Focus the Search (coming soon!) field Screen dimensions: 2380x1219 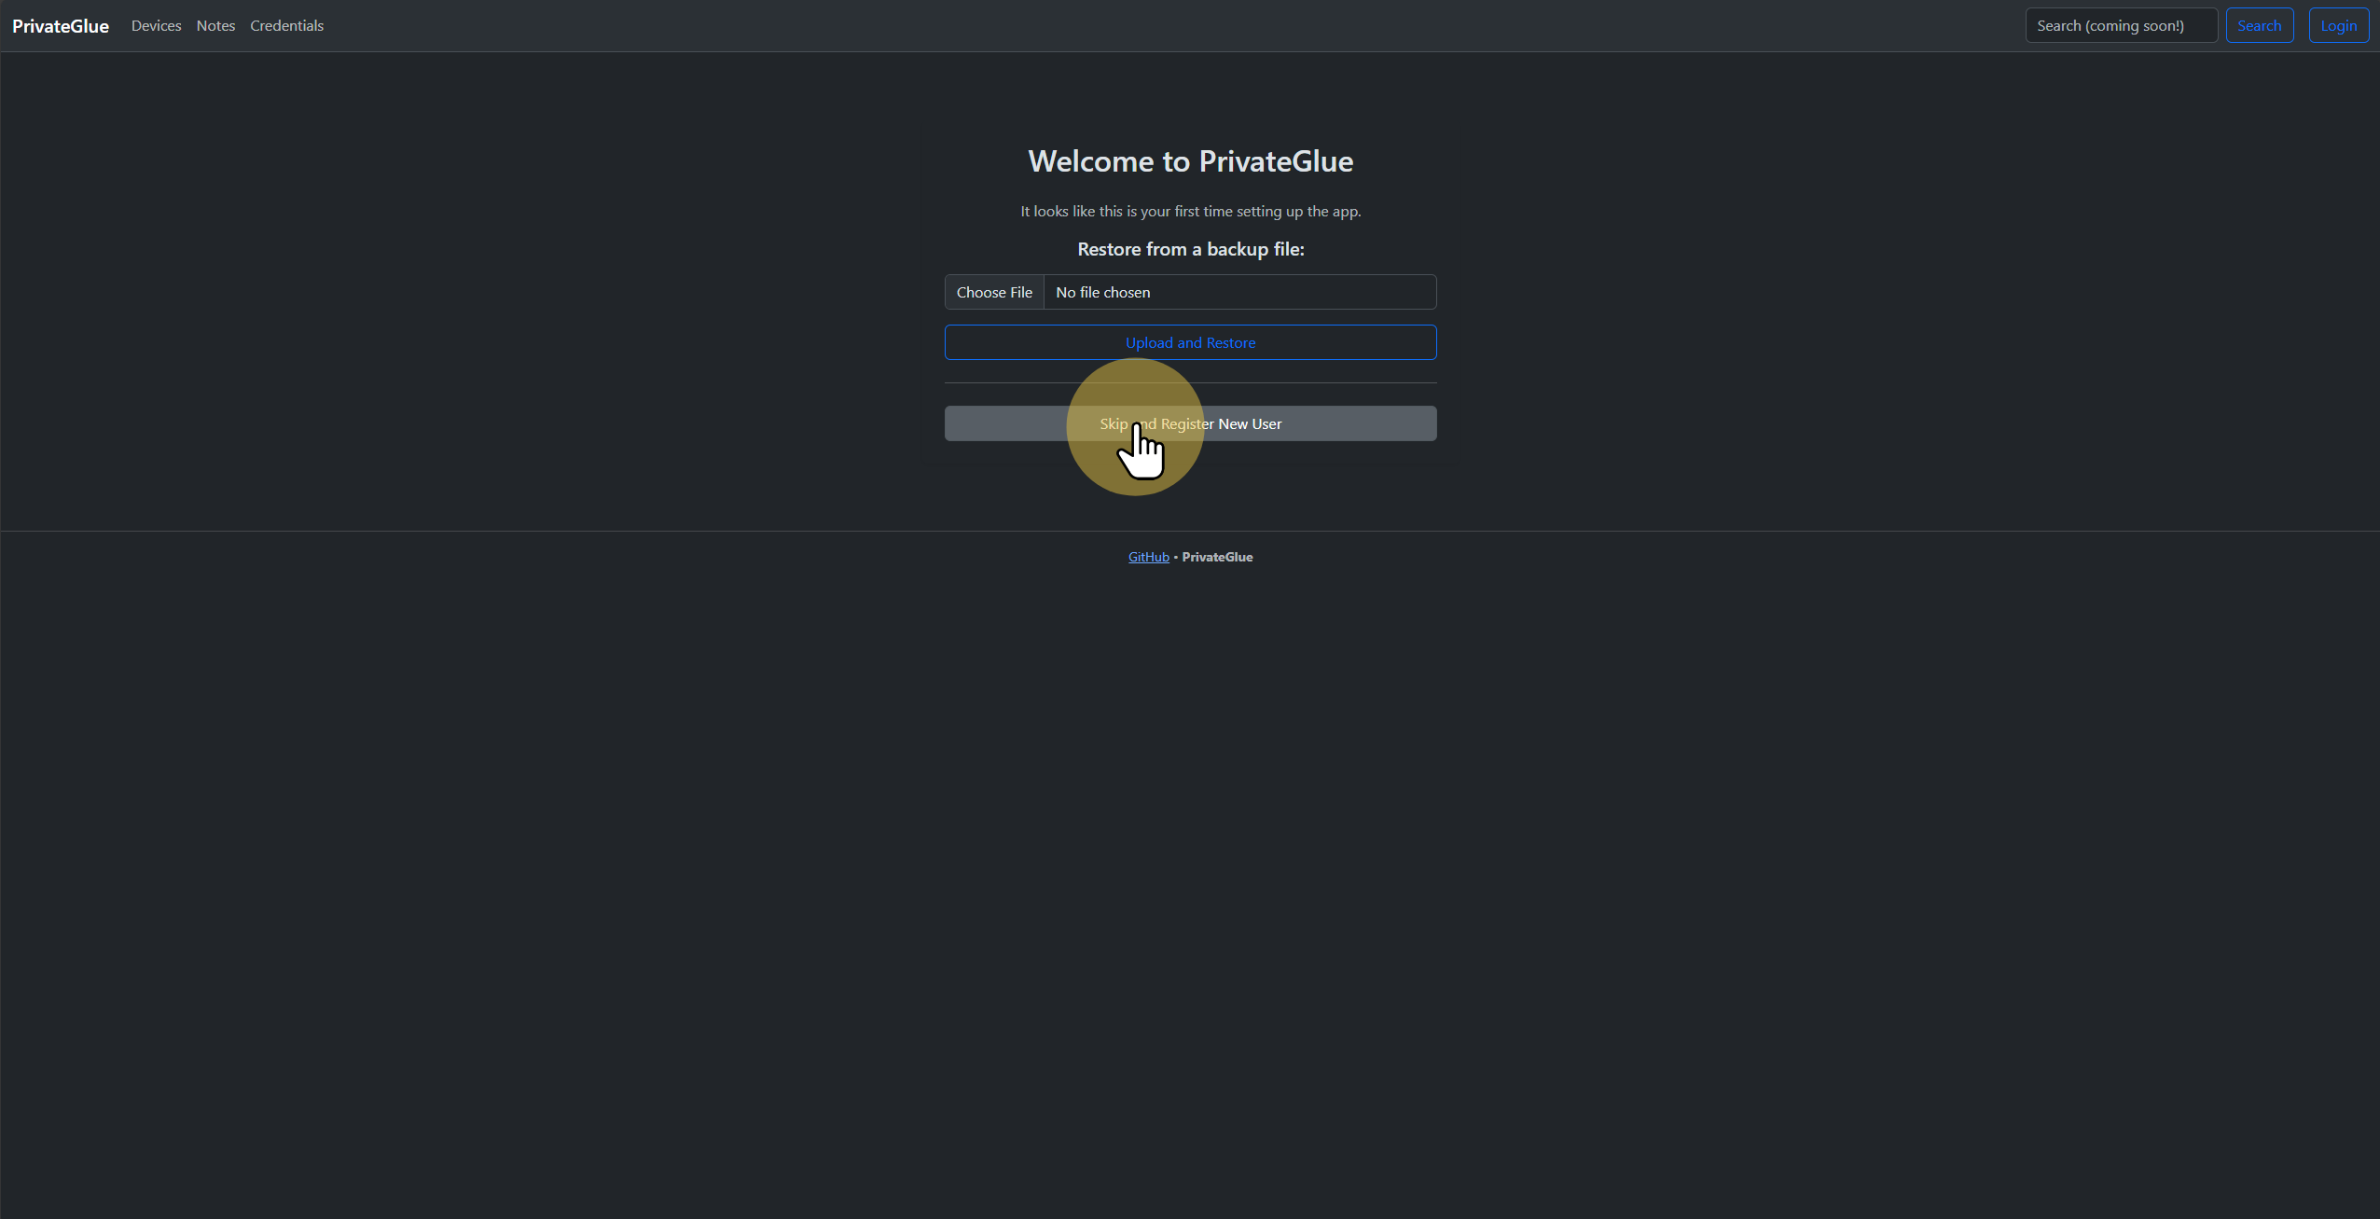click(2121, 26)
